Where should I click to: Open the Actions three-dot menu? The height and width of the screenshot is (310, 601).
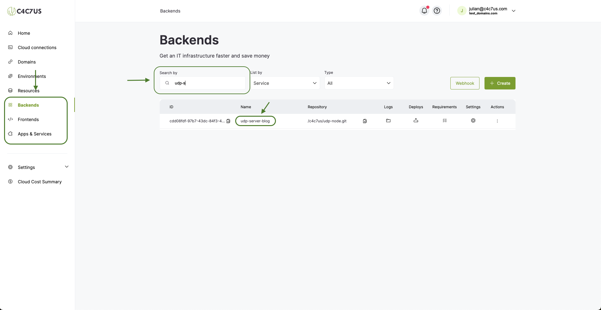pos(497,121)
